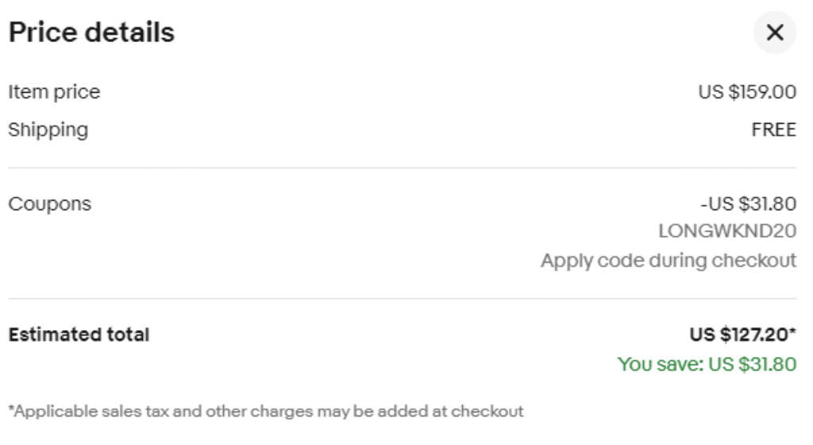Click the asterisk after the US $127.20 total
The height and width of the screenshot is (445, 813).
click(792, 333)
